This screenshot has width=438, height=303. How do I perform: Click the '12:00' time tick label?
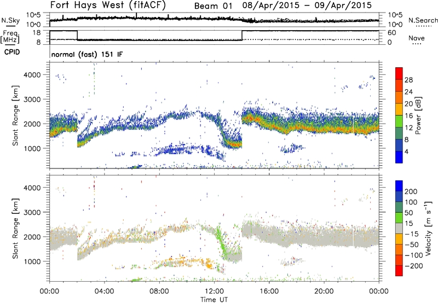pyautogui.click(x=214, y=292)
